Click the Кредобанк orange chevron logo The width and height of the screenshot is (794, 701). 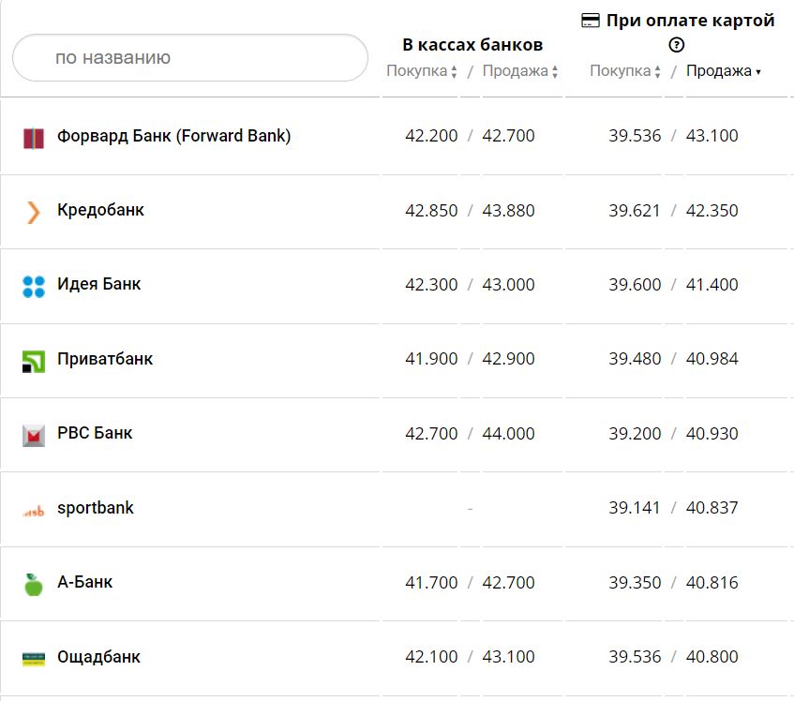pos(34,212)
